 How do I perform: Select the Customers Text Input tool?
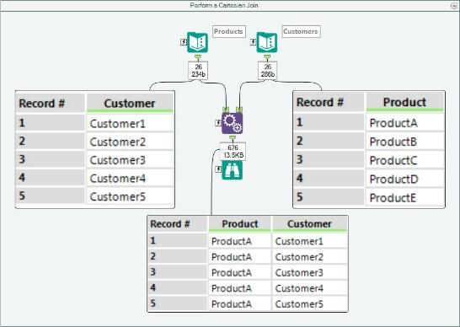tap(267, 43)
